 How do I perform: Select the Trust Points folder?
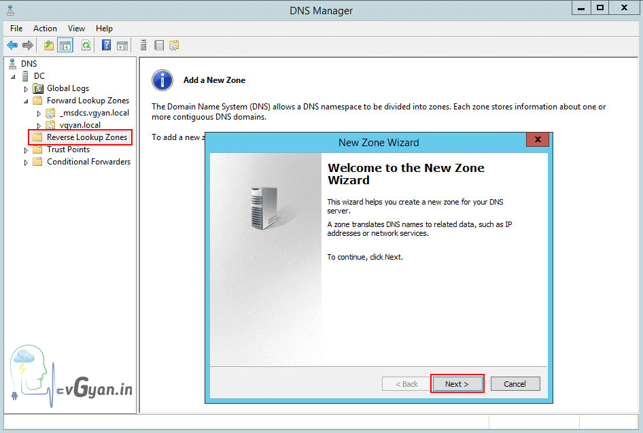pyautogui.click(x=68, y=150)
